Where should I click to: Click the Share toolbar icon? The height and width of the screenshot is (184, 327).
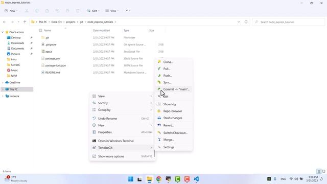click(67, 11)
